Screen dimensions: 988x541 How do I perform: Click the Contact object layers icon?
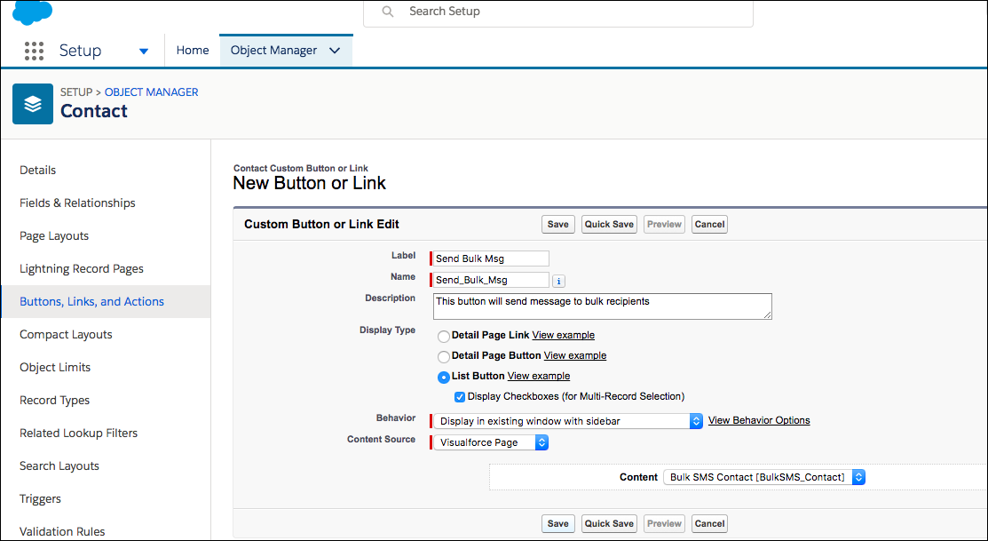coord(33,104)
